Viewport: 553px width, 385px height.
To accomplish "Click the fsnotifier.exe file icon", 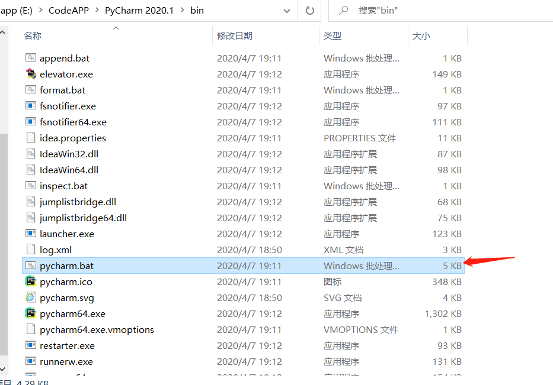I will tap(31, 106).
